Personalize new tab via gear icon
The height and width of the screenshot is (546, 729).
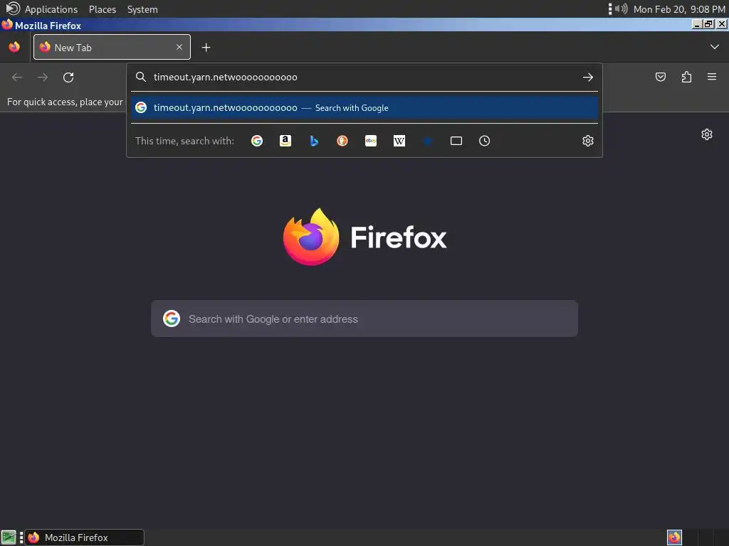707,134
